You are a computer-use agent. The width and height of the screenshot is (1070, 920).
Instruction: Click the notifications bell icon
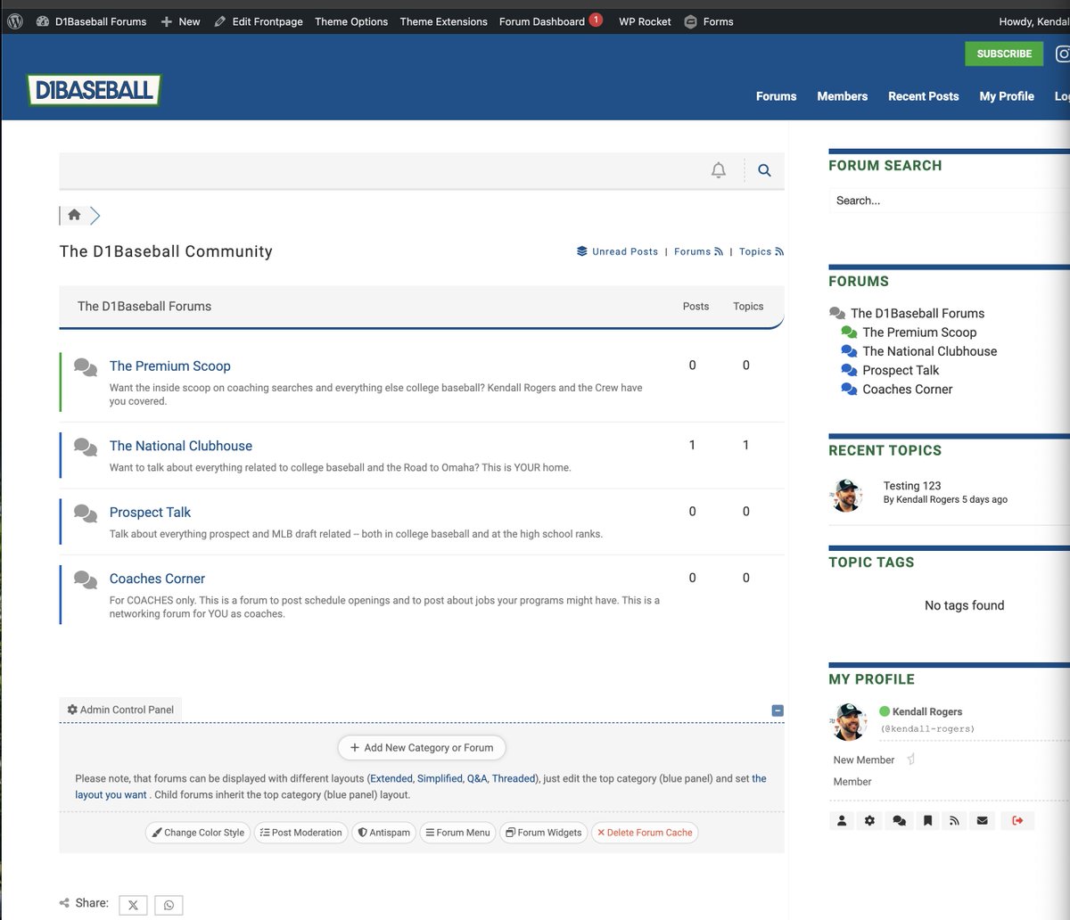click(719, 170)
